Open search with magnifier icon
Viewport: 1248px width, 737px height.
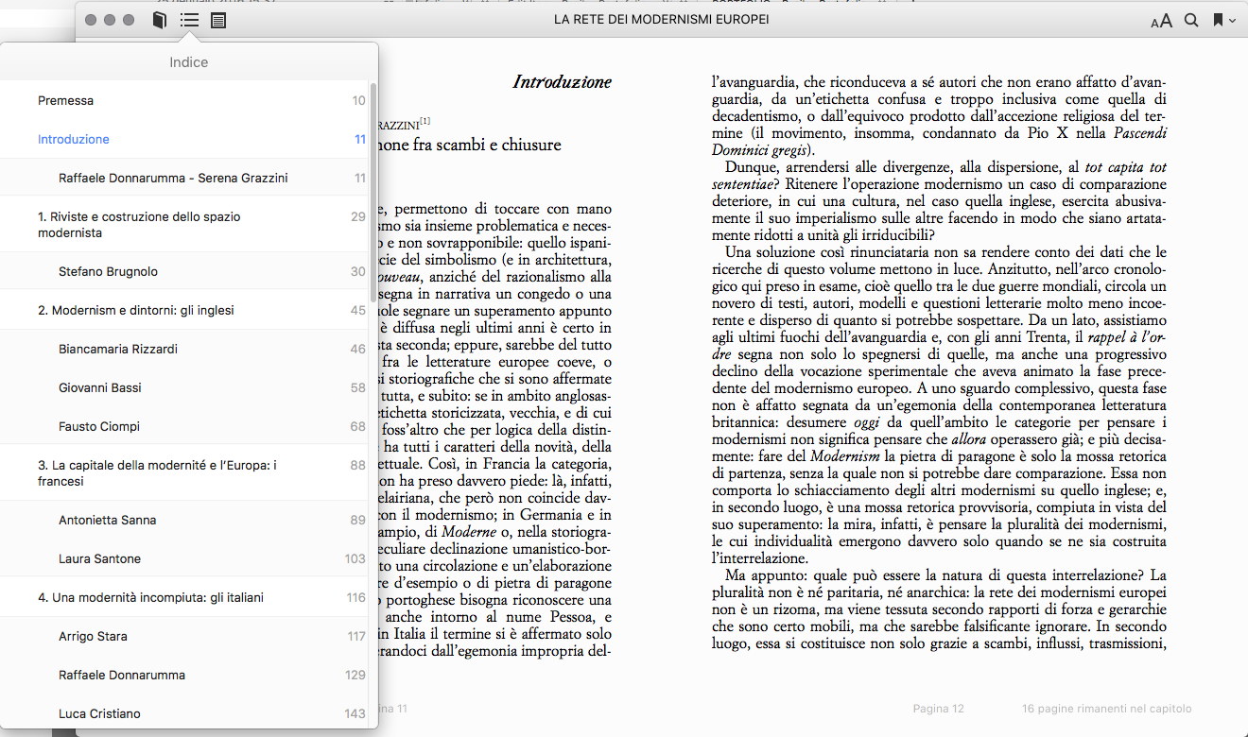click(1191, 20)
